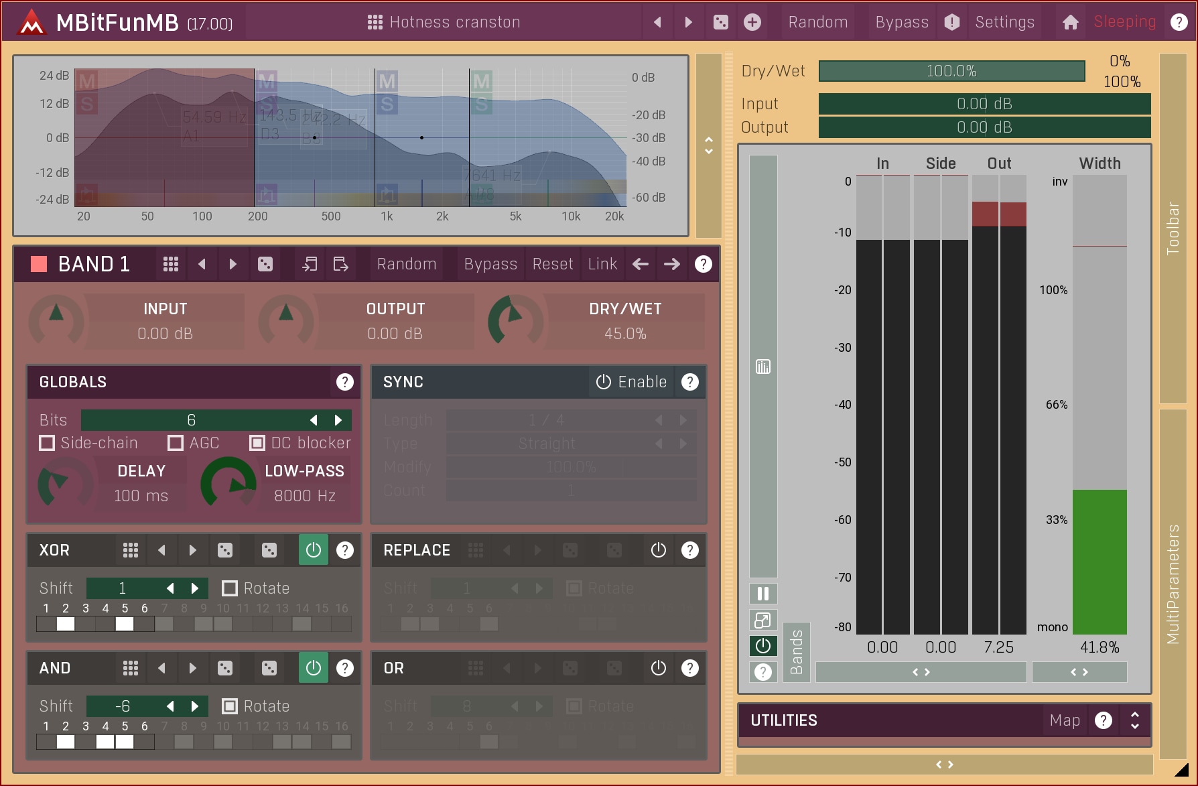The height and width of the screenshot is (786, 1198).
Task: Click the Band 1 copy icon
Action: click(310, 264)
